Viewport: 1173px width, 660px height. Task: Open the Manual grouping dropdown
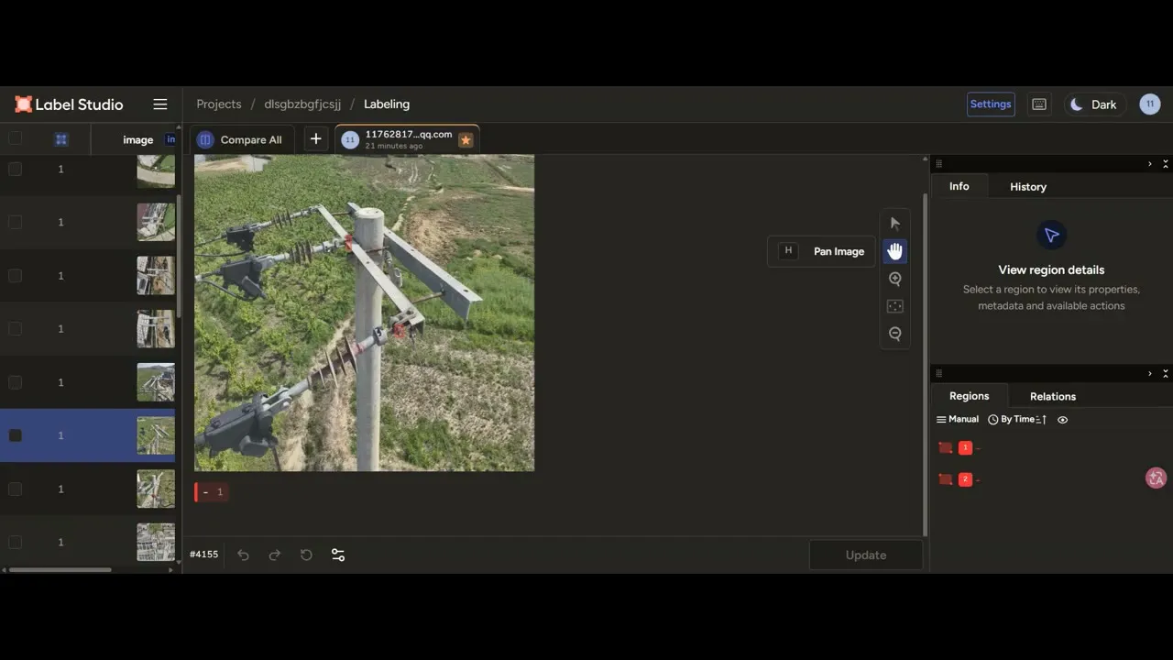coord(958,419)
